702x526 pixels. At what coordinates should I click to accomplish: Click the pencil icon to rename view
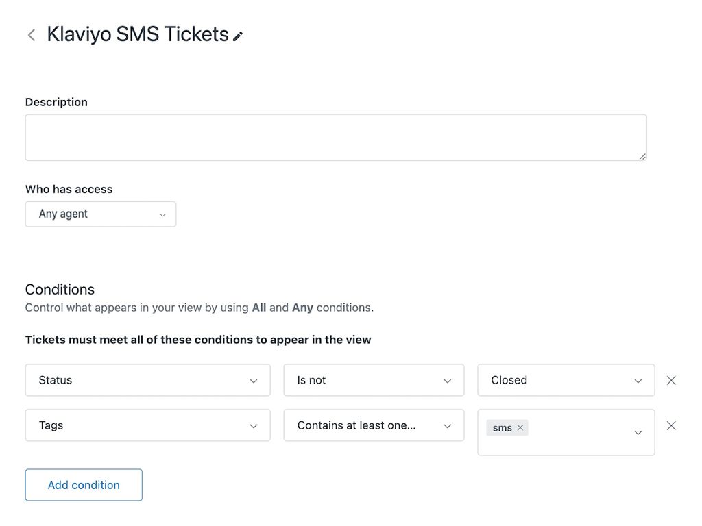coord(238,36)
